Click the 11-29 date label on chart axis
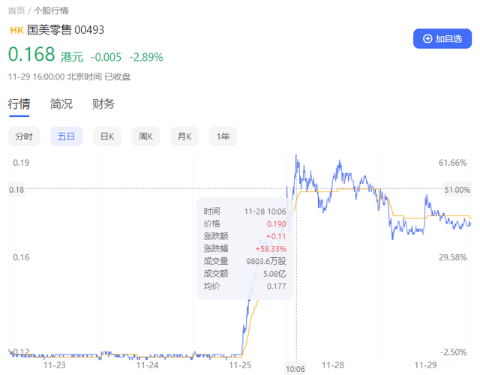This screenshot has width=480, height=375. coord(425,365)
